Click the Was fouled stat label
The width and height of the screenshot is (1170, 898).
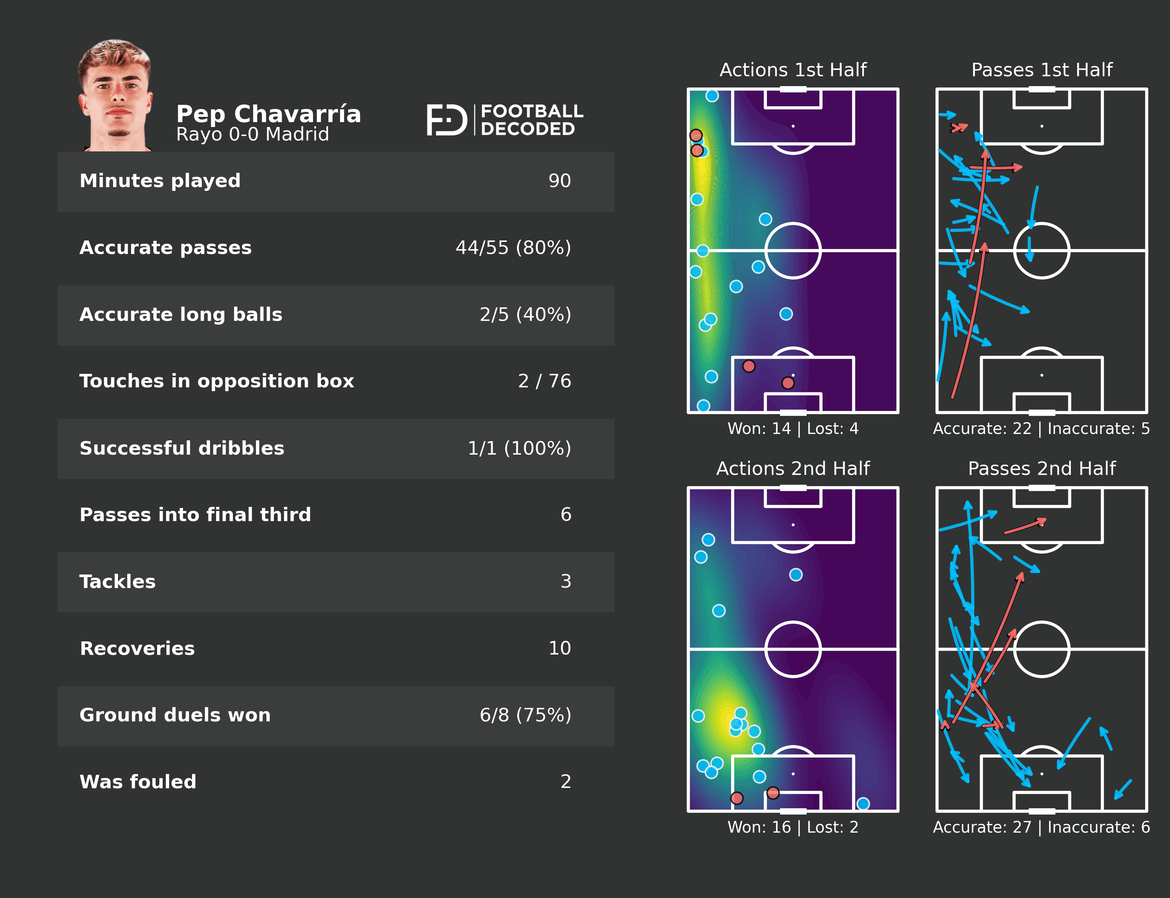(138, 782)
